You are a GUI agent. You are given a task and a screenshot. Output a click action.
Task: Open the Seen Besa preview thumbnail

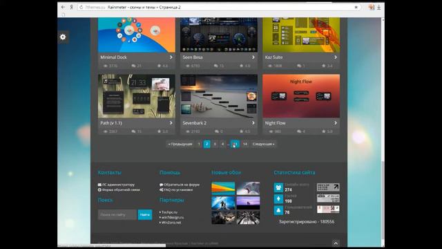pyautogui.click(x=219, y=35)
